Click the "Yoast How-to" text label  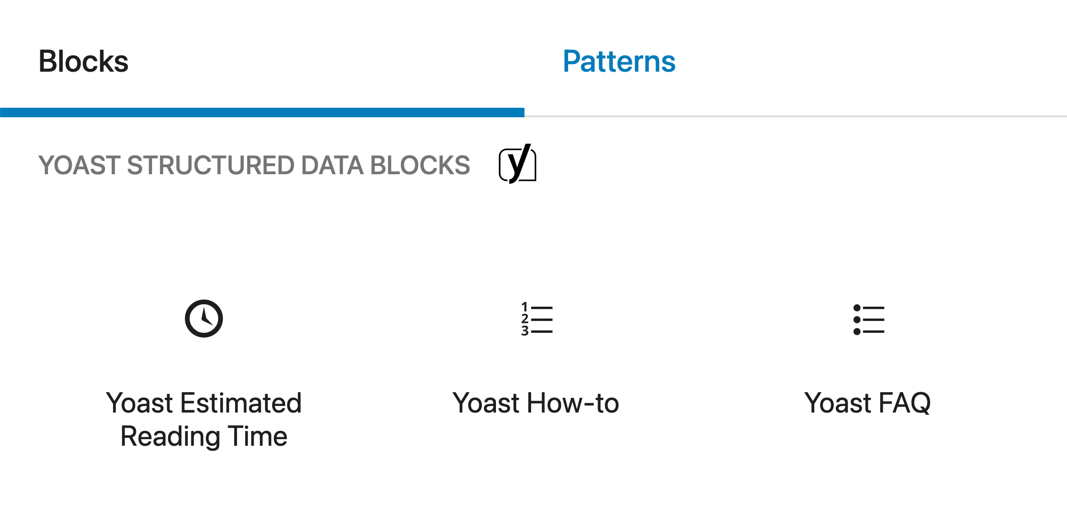pyautogui.click(x=536, y=403)
